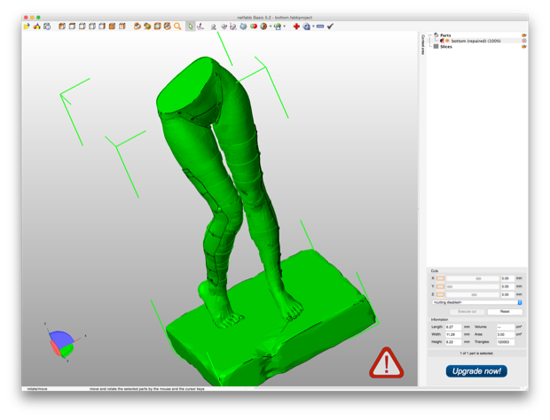Activate the green arrow selection mode tool
Viewport: 550px width, 420px height.
coord(190,27)
